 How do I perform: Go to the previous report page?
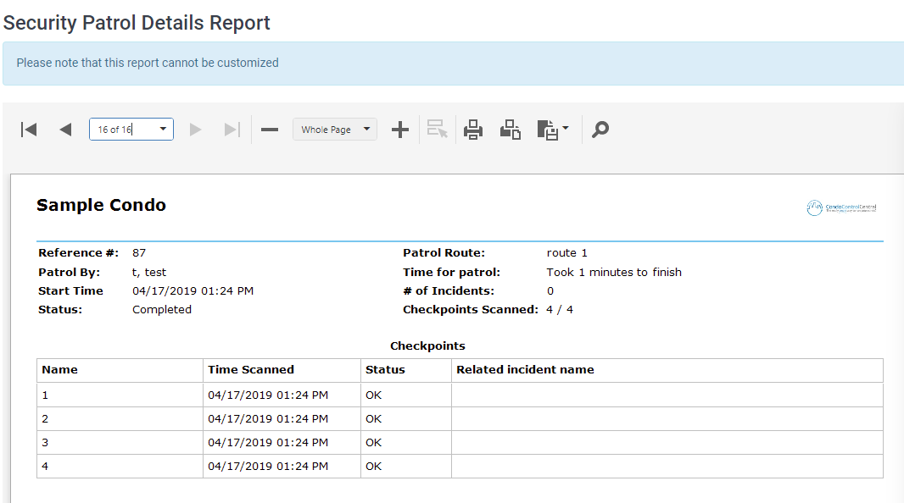coord(65,130)
